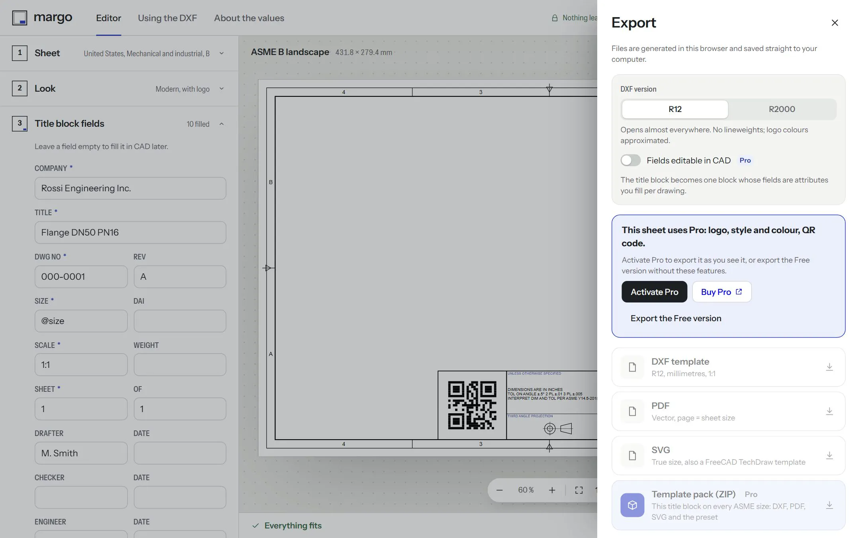Click the 431.8 × 279.4 mm size text
Screen dimensions: 860x538
[364, 52]
